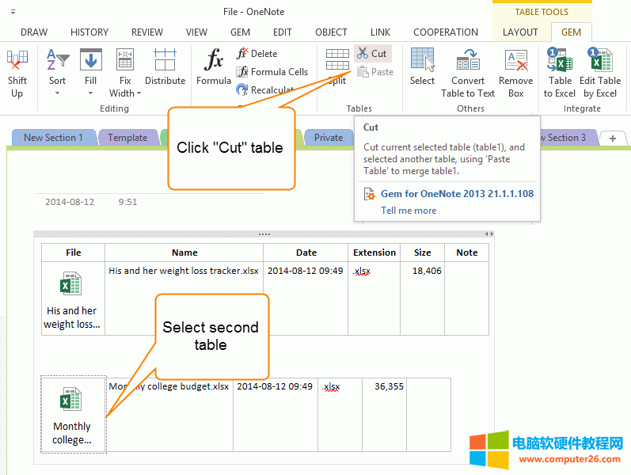Switch to the LAYOUT ribbon tab
The width and height of the screenshot is (631, 475).
pyautogui.click(x=520, y=32)
